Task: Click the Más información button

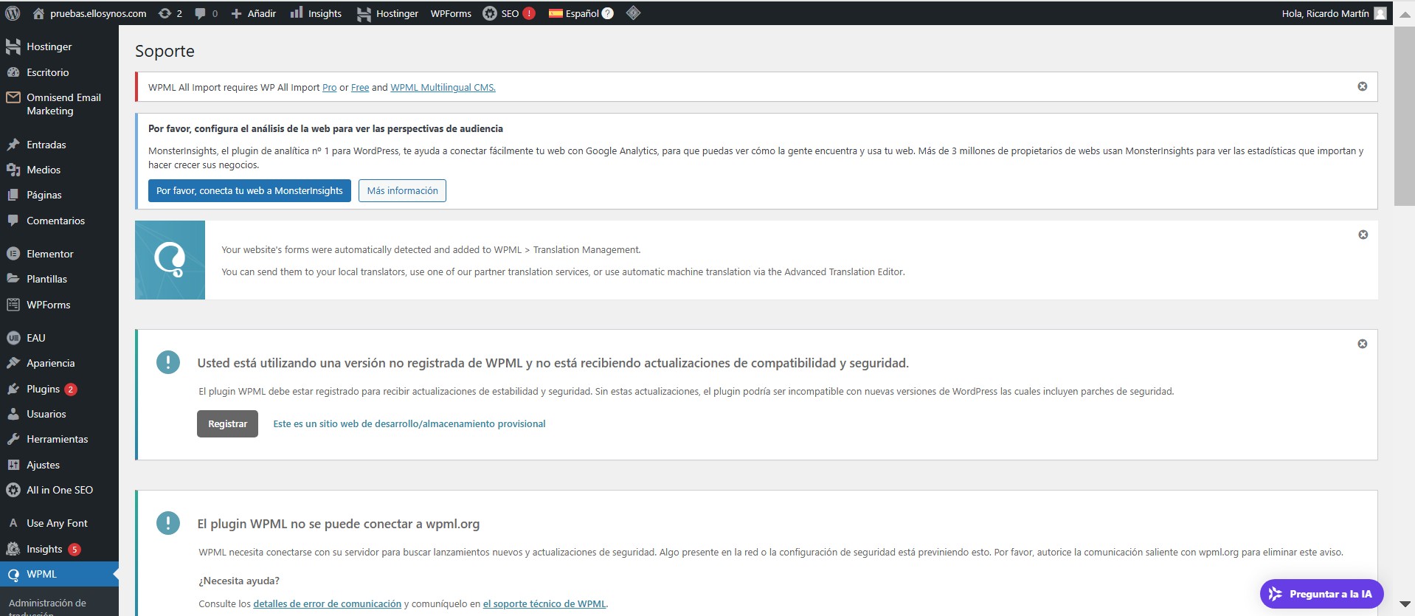Action: [x=402, y=190]
